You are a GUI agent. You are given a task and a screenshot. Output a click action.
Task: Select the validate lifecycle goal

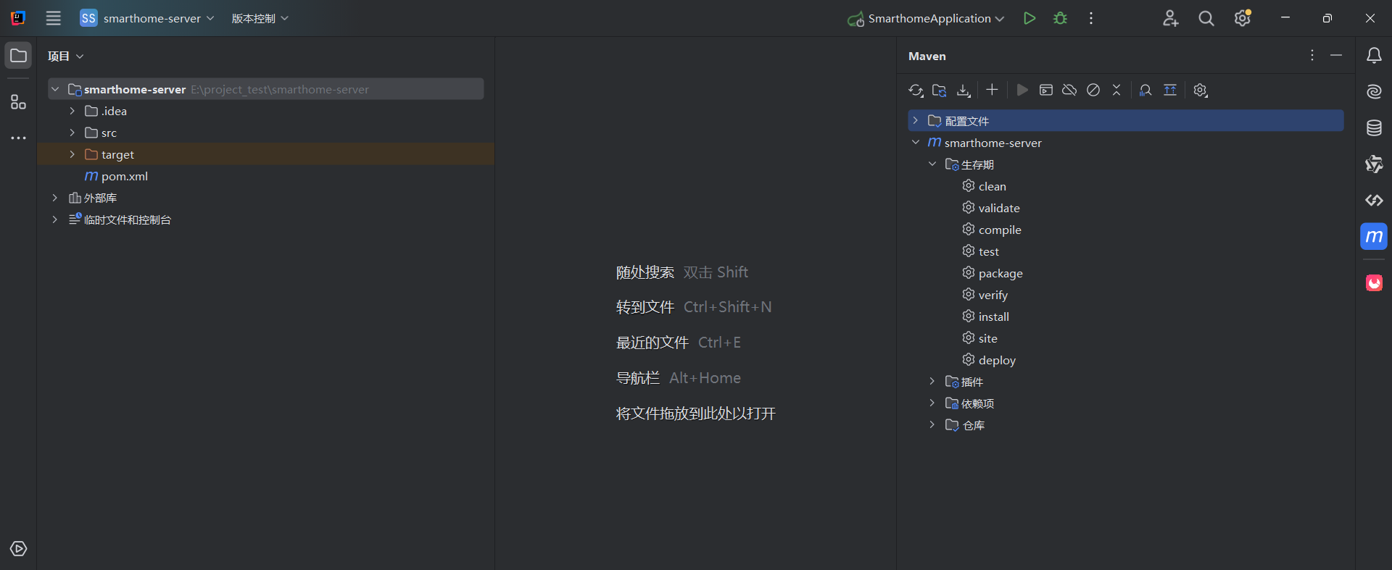tap(991, 208)
